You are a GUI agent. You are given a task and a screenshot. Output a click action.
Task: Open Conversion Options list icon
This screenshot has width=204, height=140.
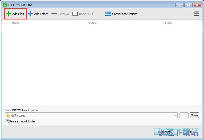pyautogui.click(x=108, y=14)
